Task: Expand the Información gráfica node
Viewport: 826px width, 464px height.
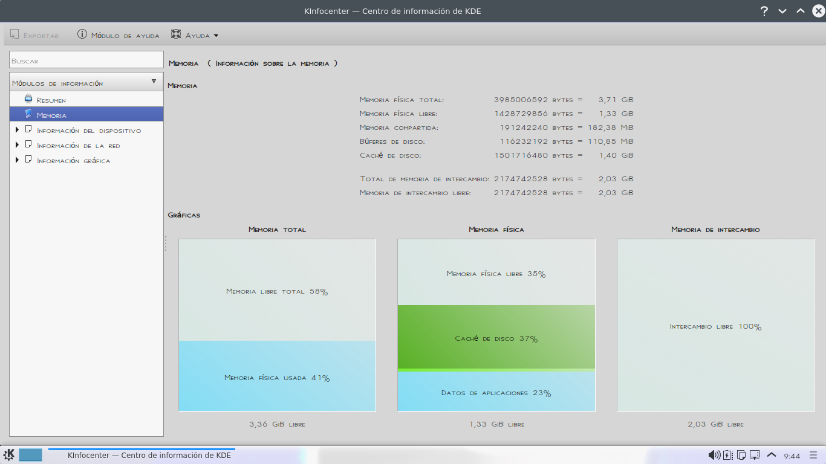Action: tap(17, 160)
